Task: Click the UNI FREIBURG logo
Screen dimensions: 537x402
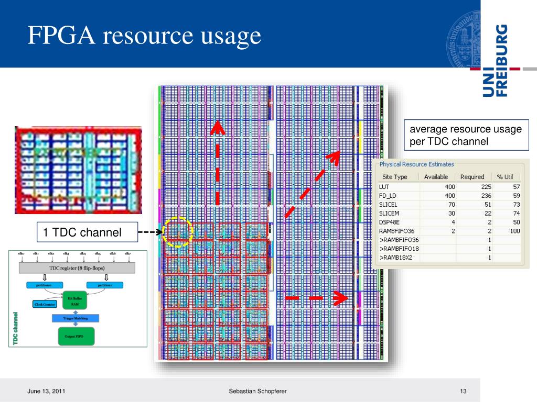Action: (x=495, y=61)
